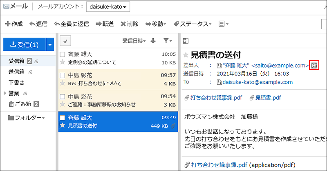
Task: Star the ご連絡：事務所移転のお知らせ mail
Action: [63, 104]
